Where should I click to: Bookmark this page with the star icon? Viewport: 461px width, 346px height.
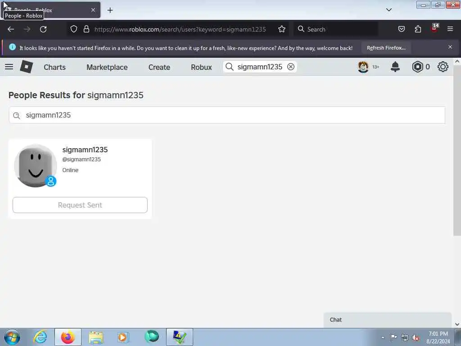(x=282, y=29)
